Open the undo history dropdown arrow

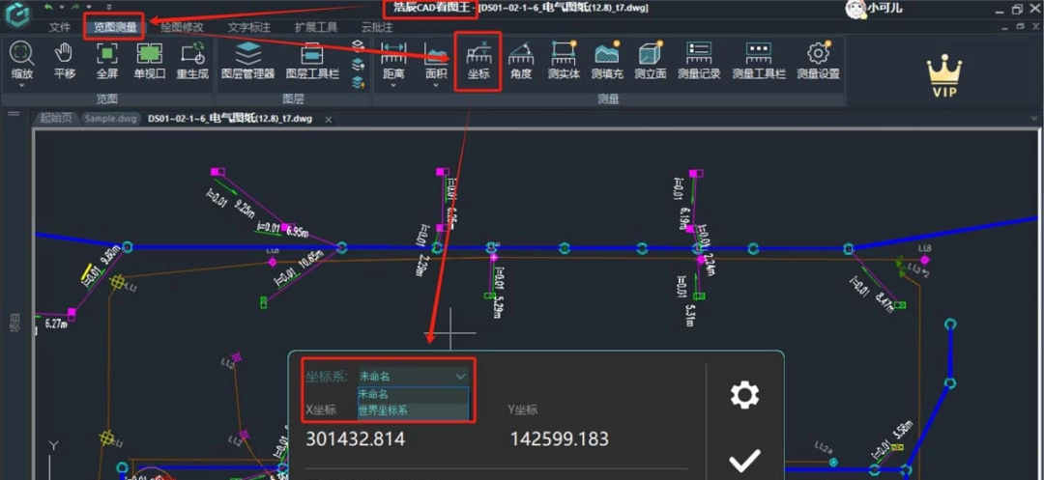[61, 8]
